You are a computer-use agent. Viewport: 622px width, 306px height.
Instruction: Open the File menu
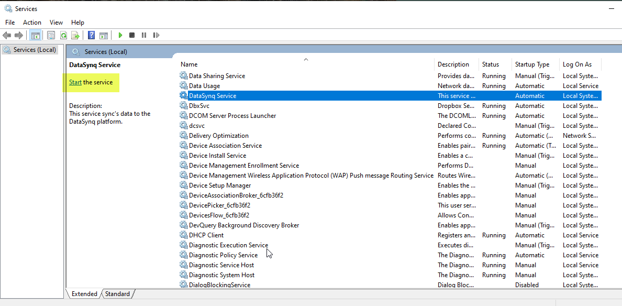10,23
